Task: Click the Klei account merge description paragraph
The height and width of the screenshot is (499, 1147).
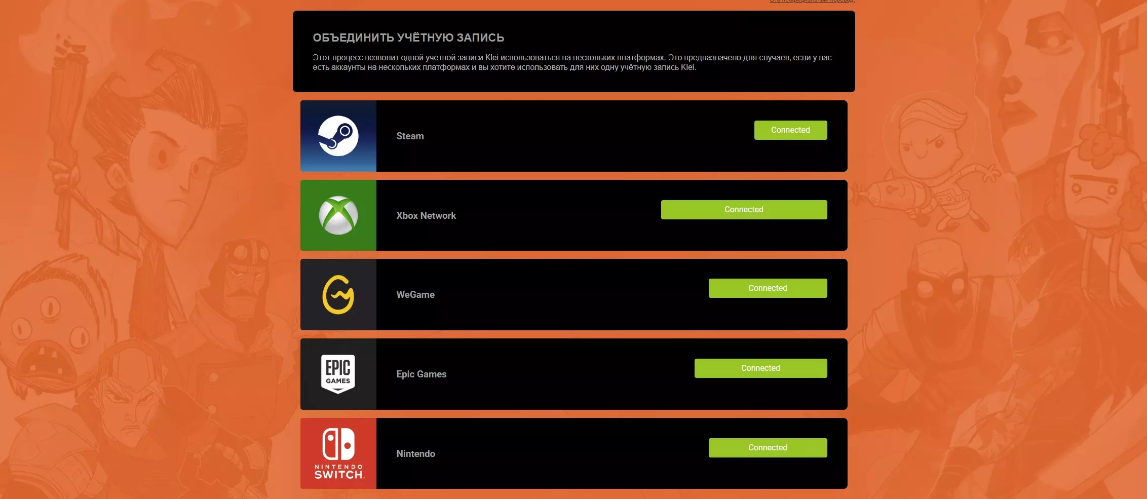Action: (572, 62)
